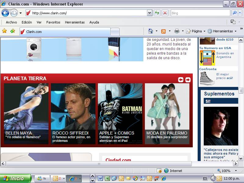
Task: Open the Inicio start menu
Action: click(16, 178)
